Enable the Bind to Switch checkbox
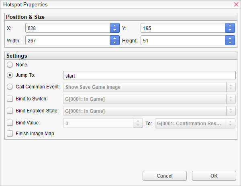The image size is (241, 186). [10, 99]
